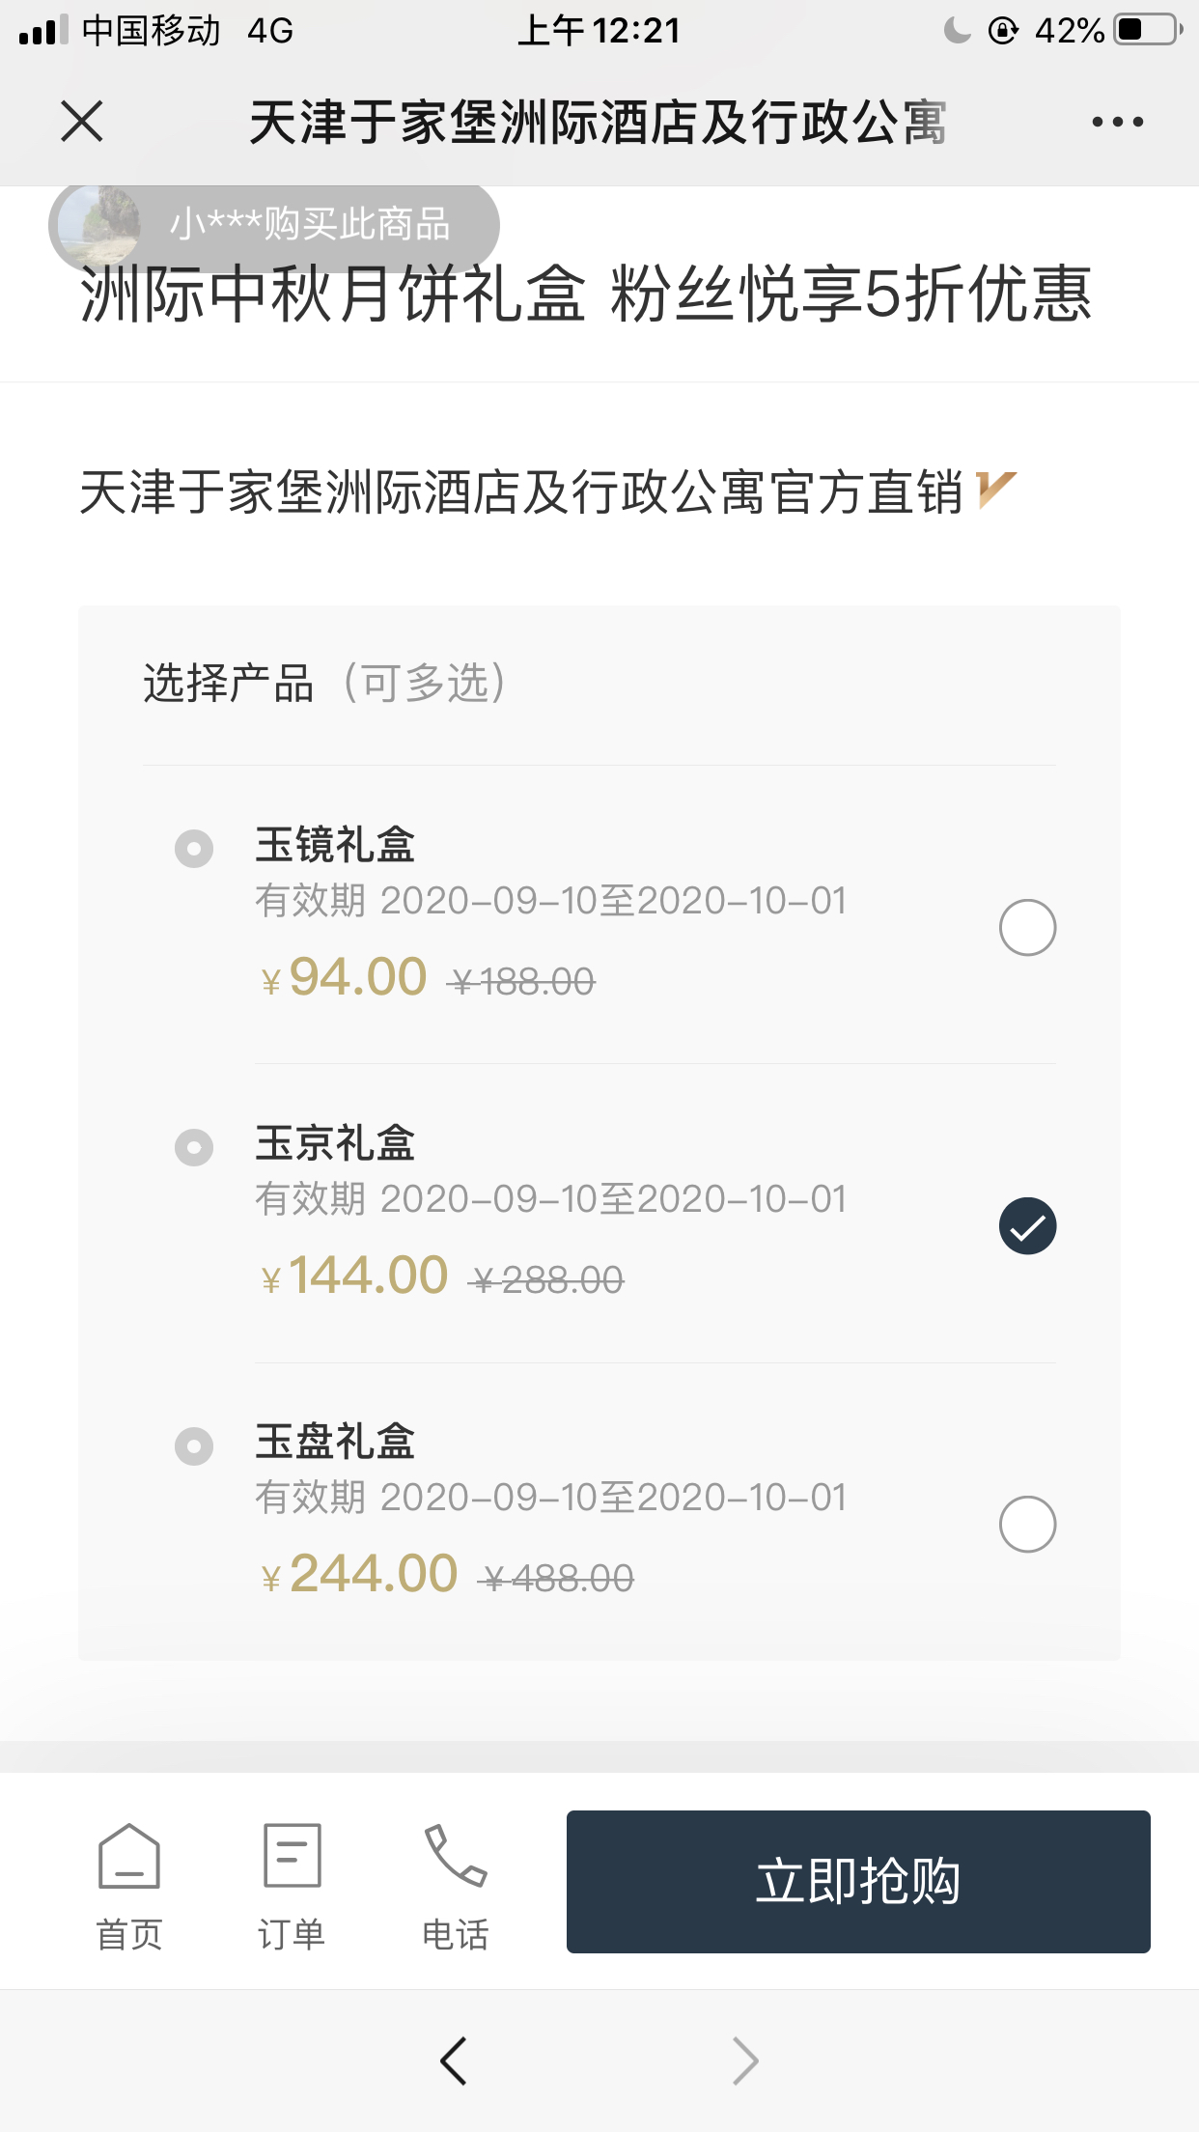Select the 玉镜礼盒 checkbox circle
The width and height of the screenshot is (1199, 2132).
[1028, 928]
